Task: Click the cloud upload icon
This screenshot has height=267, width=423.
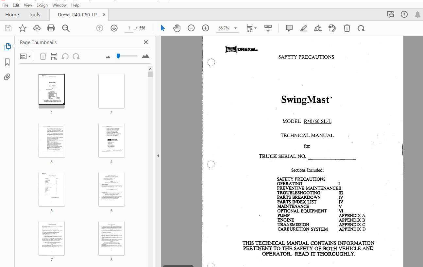Action: click(x=37, y=28)
